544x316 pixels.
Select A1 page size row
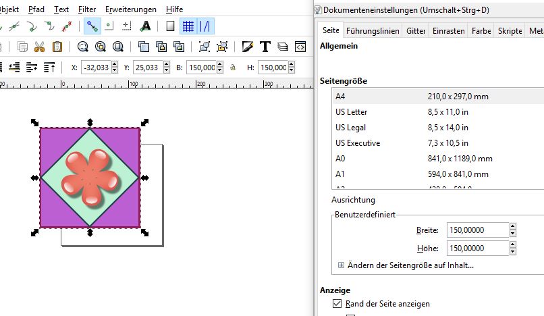tap(438, 174)
